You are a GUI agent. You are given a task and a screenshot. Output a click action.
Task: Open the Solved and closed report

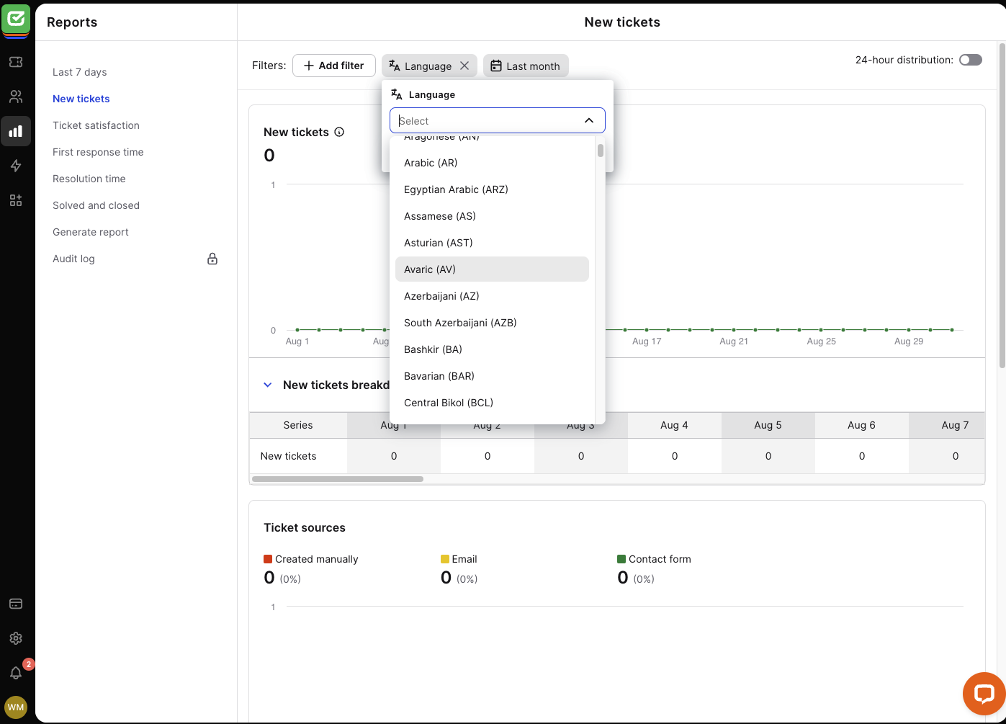[x=96, y=205]
